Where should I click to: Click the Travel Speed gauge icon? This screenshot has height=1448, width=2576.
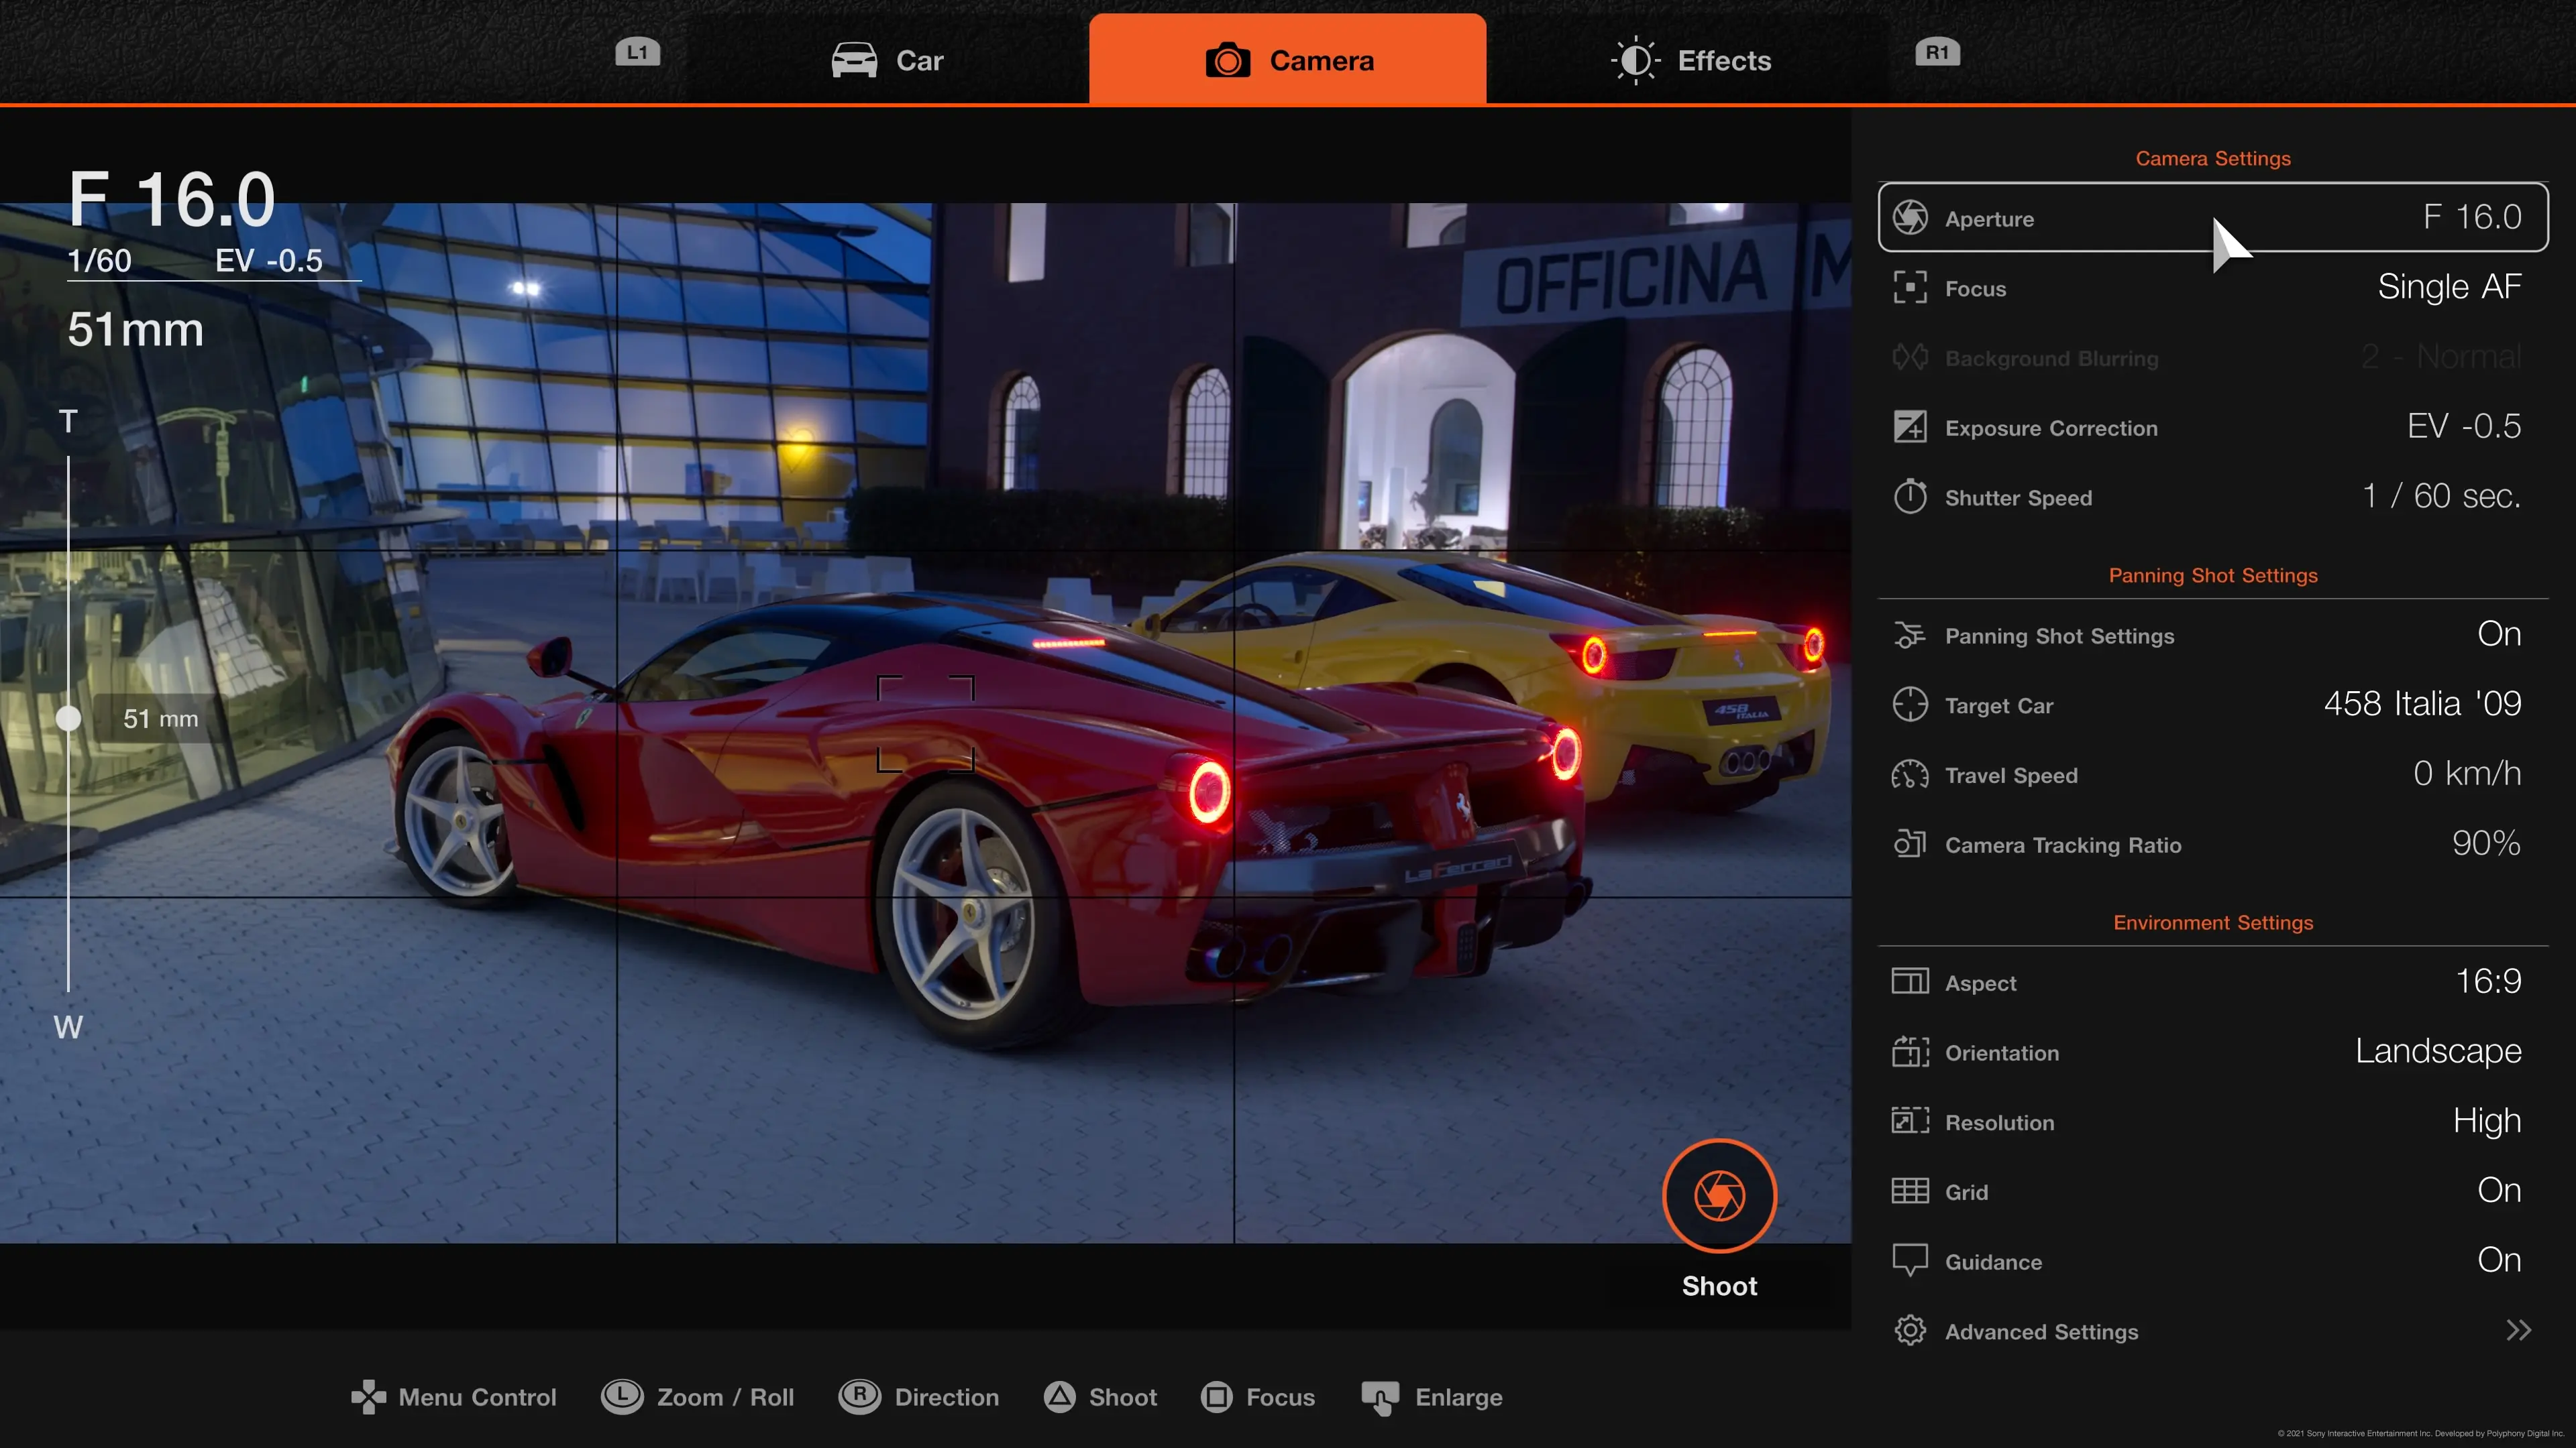pyautogui.click(x=1910, y=774)
